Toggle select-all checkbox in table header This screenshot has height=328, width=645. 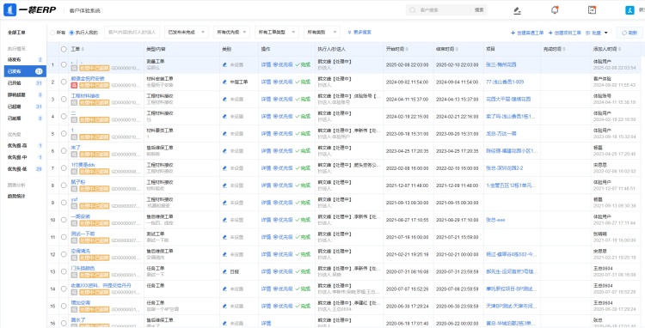pos(64,49)
